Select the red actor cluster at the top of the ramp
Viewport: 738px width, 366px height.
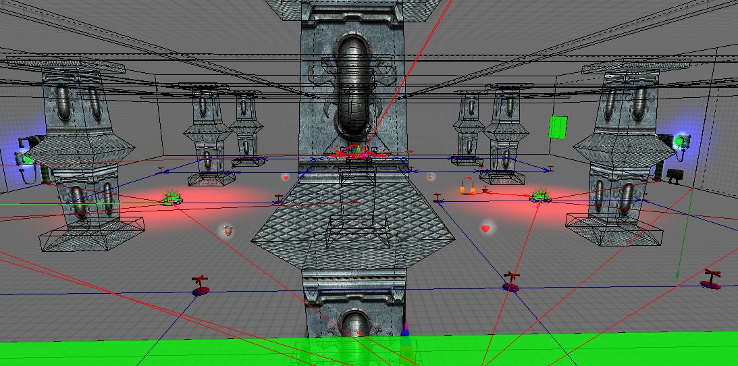click(x=360, y=151)
